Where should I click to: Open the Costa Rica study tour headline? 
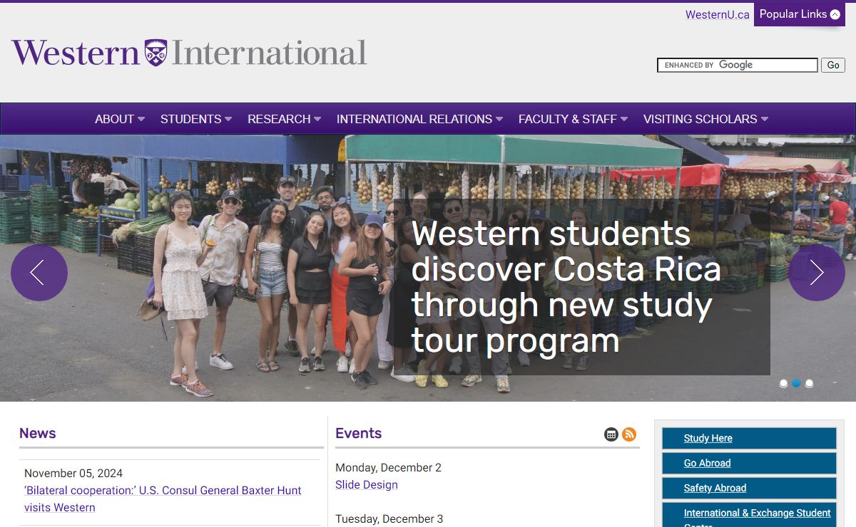566,287
